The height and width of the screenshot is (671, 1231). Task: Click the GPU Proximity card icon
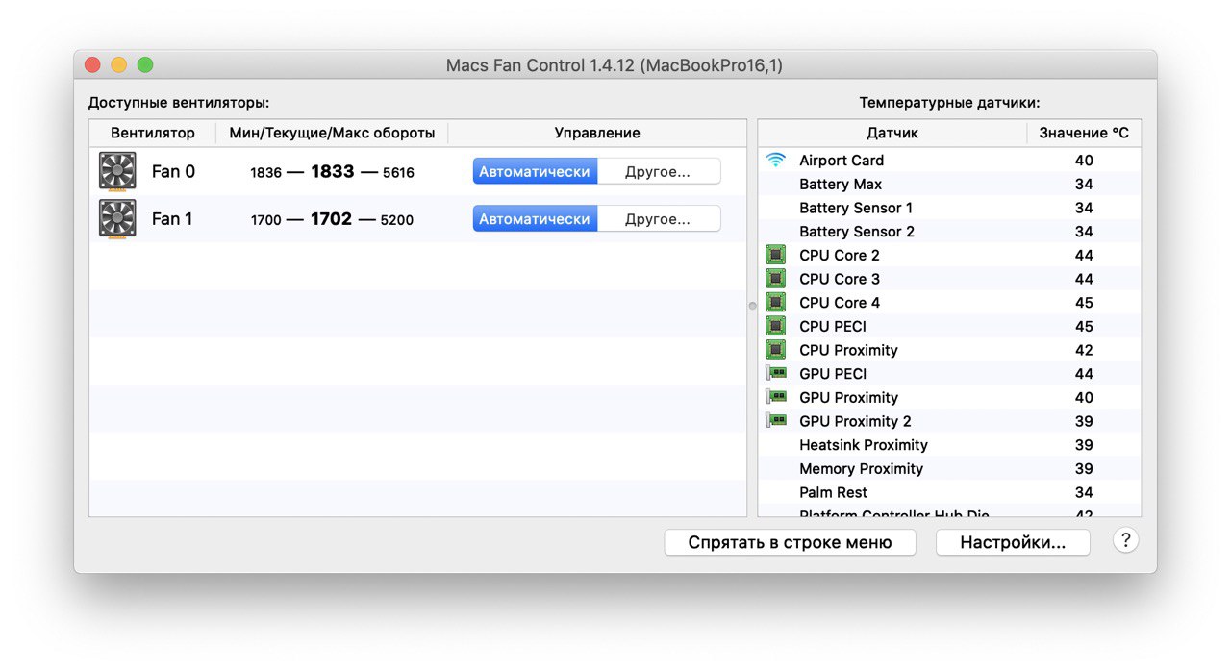(776, 397)
